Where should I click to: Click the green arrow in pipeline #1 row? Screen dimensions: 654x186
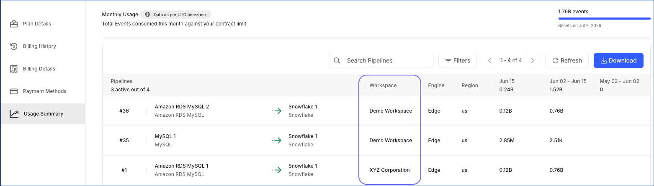click(277, 170)
